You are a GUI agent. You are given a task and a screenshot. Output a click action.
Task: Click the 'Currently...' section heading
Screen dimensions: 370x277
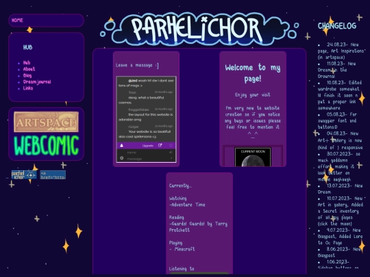(x=180, y=185)
